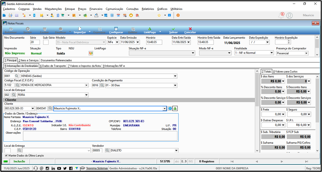Screen dimensions: 322x172
Task: Open the Financeiro menu
Action: pos(96,9)
